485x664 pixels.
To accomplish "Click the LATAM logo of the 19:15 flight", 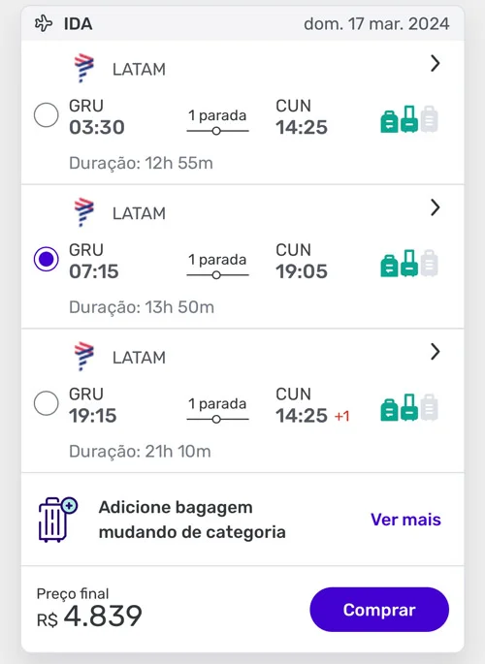I will click(x=83, y=357).
